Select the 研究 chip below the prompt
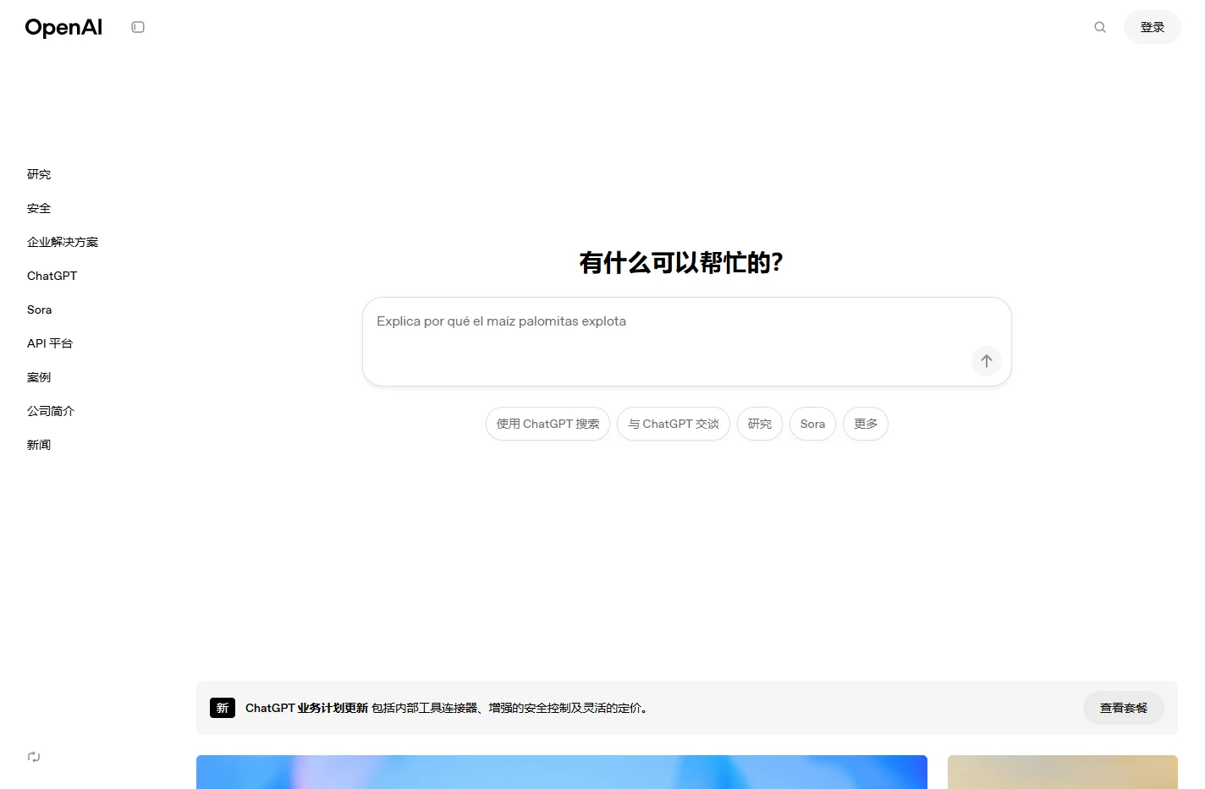 point(760,424)
